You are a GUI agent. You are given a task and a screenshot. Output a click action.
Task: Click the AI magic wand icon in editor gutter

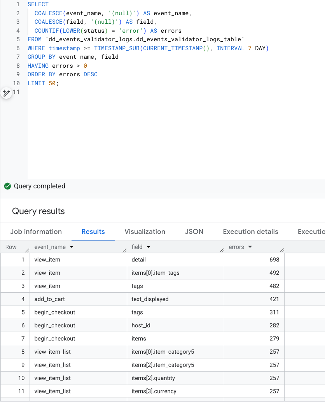[x=6, y=93]
